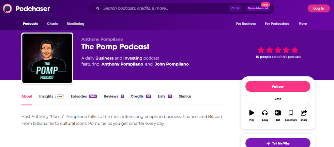Click the fourth rating star
Viewport: 334px width, 147px height.
tap(286, 50)
